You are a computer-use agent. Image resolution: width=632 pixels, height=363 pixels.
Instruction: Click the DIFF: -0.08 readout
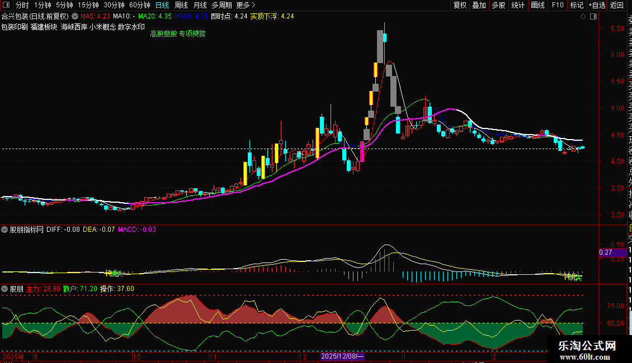(63, 230)
